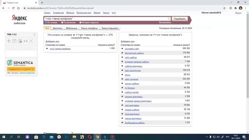Click the plus beside 'сайт конструктор'
249x140 pixels.
[x=122, y=70]
